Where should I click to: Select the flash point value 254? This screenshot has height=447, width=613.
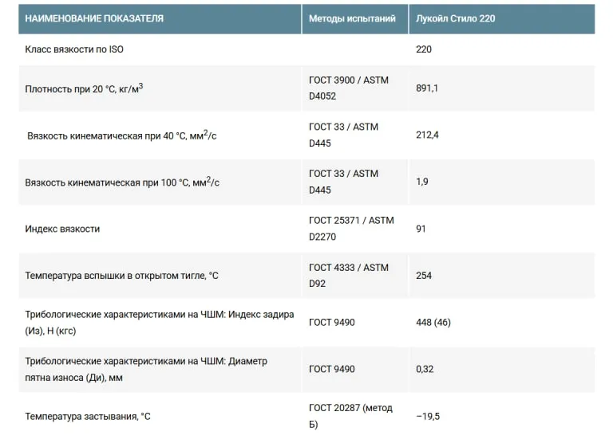pyautogui.click(x=424, y=276)
